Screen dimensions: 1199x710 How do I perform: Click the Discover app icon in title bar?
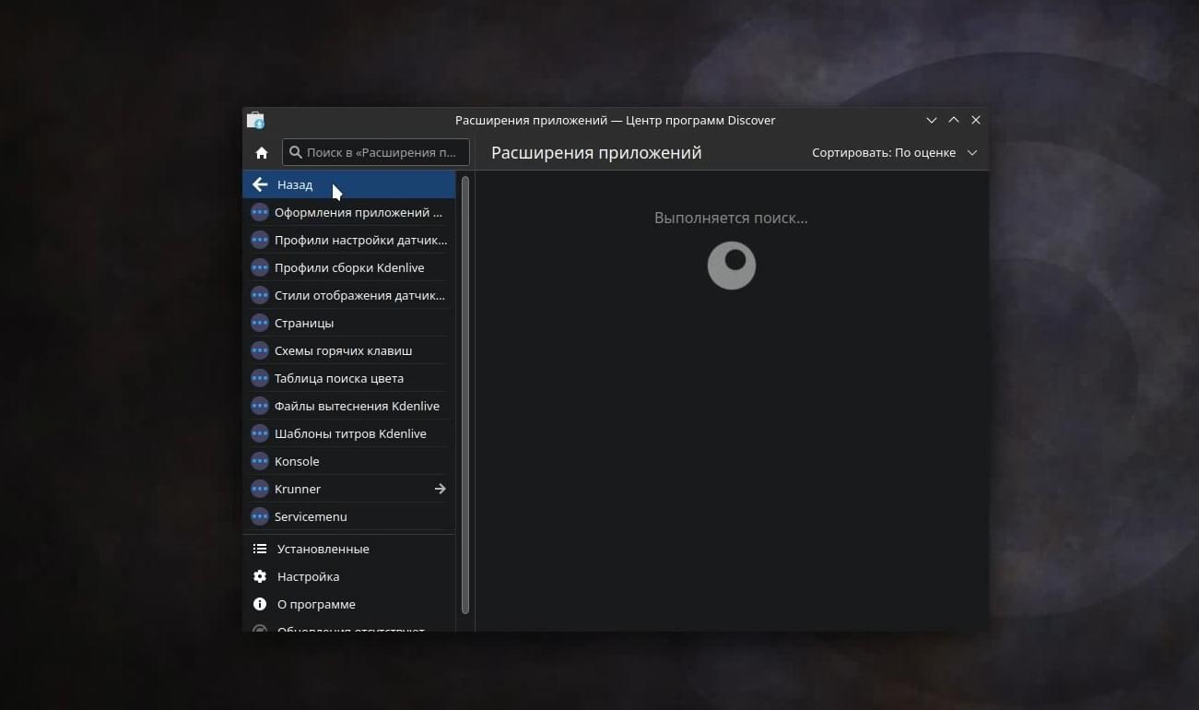pyautogui.click(x=256, y=121)
